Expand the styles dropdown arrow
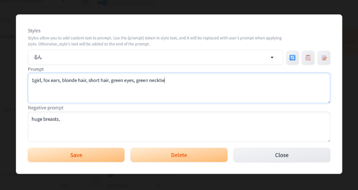Image resolution: width=358 pixels, height=190 pixels. pyautogui.click(x=272, y=58)
